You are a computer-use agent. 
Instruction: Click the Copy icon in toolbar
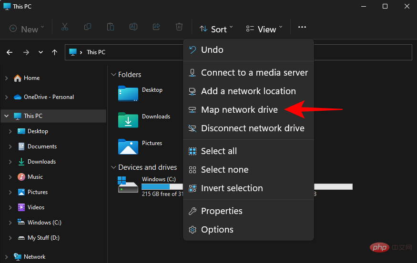(88, 27)
